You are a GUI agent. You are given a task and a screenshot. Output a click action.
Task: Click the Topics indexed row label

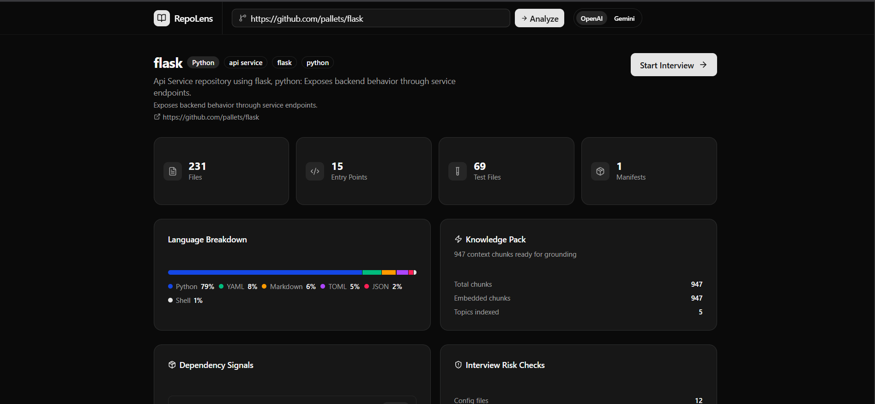coord(477,312)
